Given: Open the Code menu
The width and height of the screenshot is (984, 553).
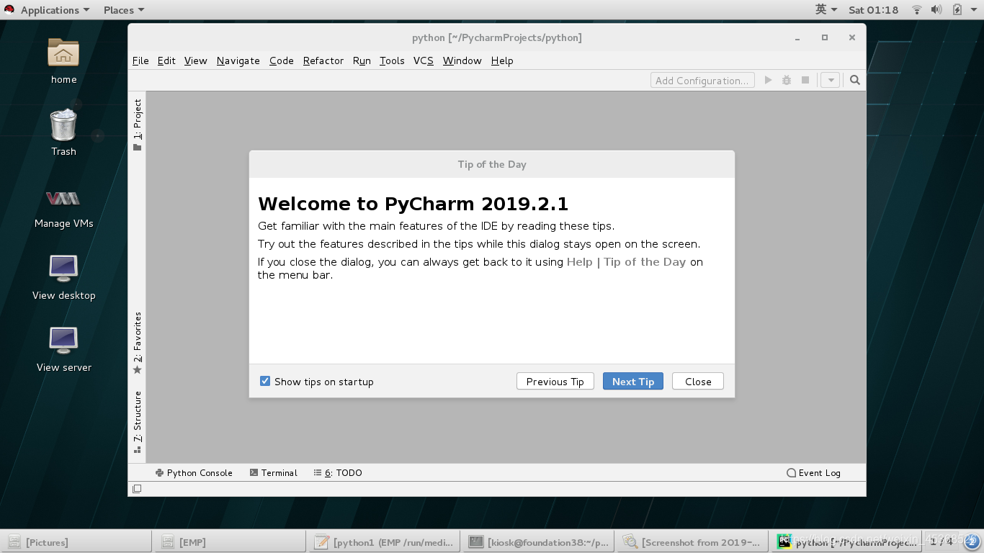Looking at the screenshot, I should pyautogui.click(x=281, y=60).
